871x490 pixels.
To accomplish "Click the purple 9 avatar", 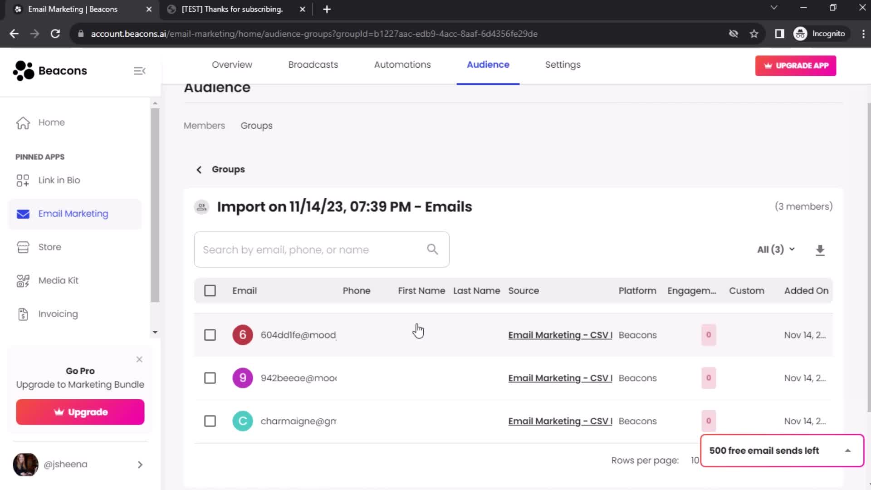I will tap(243, 378).
